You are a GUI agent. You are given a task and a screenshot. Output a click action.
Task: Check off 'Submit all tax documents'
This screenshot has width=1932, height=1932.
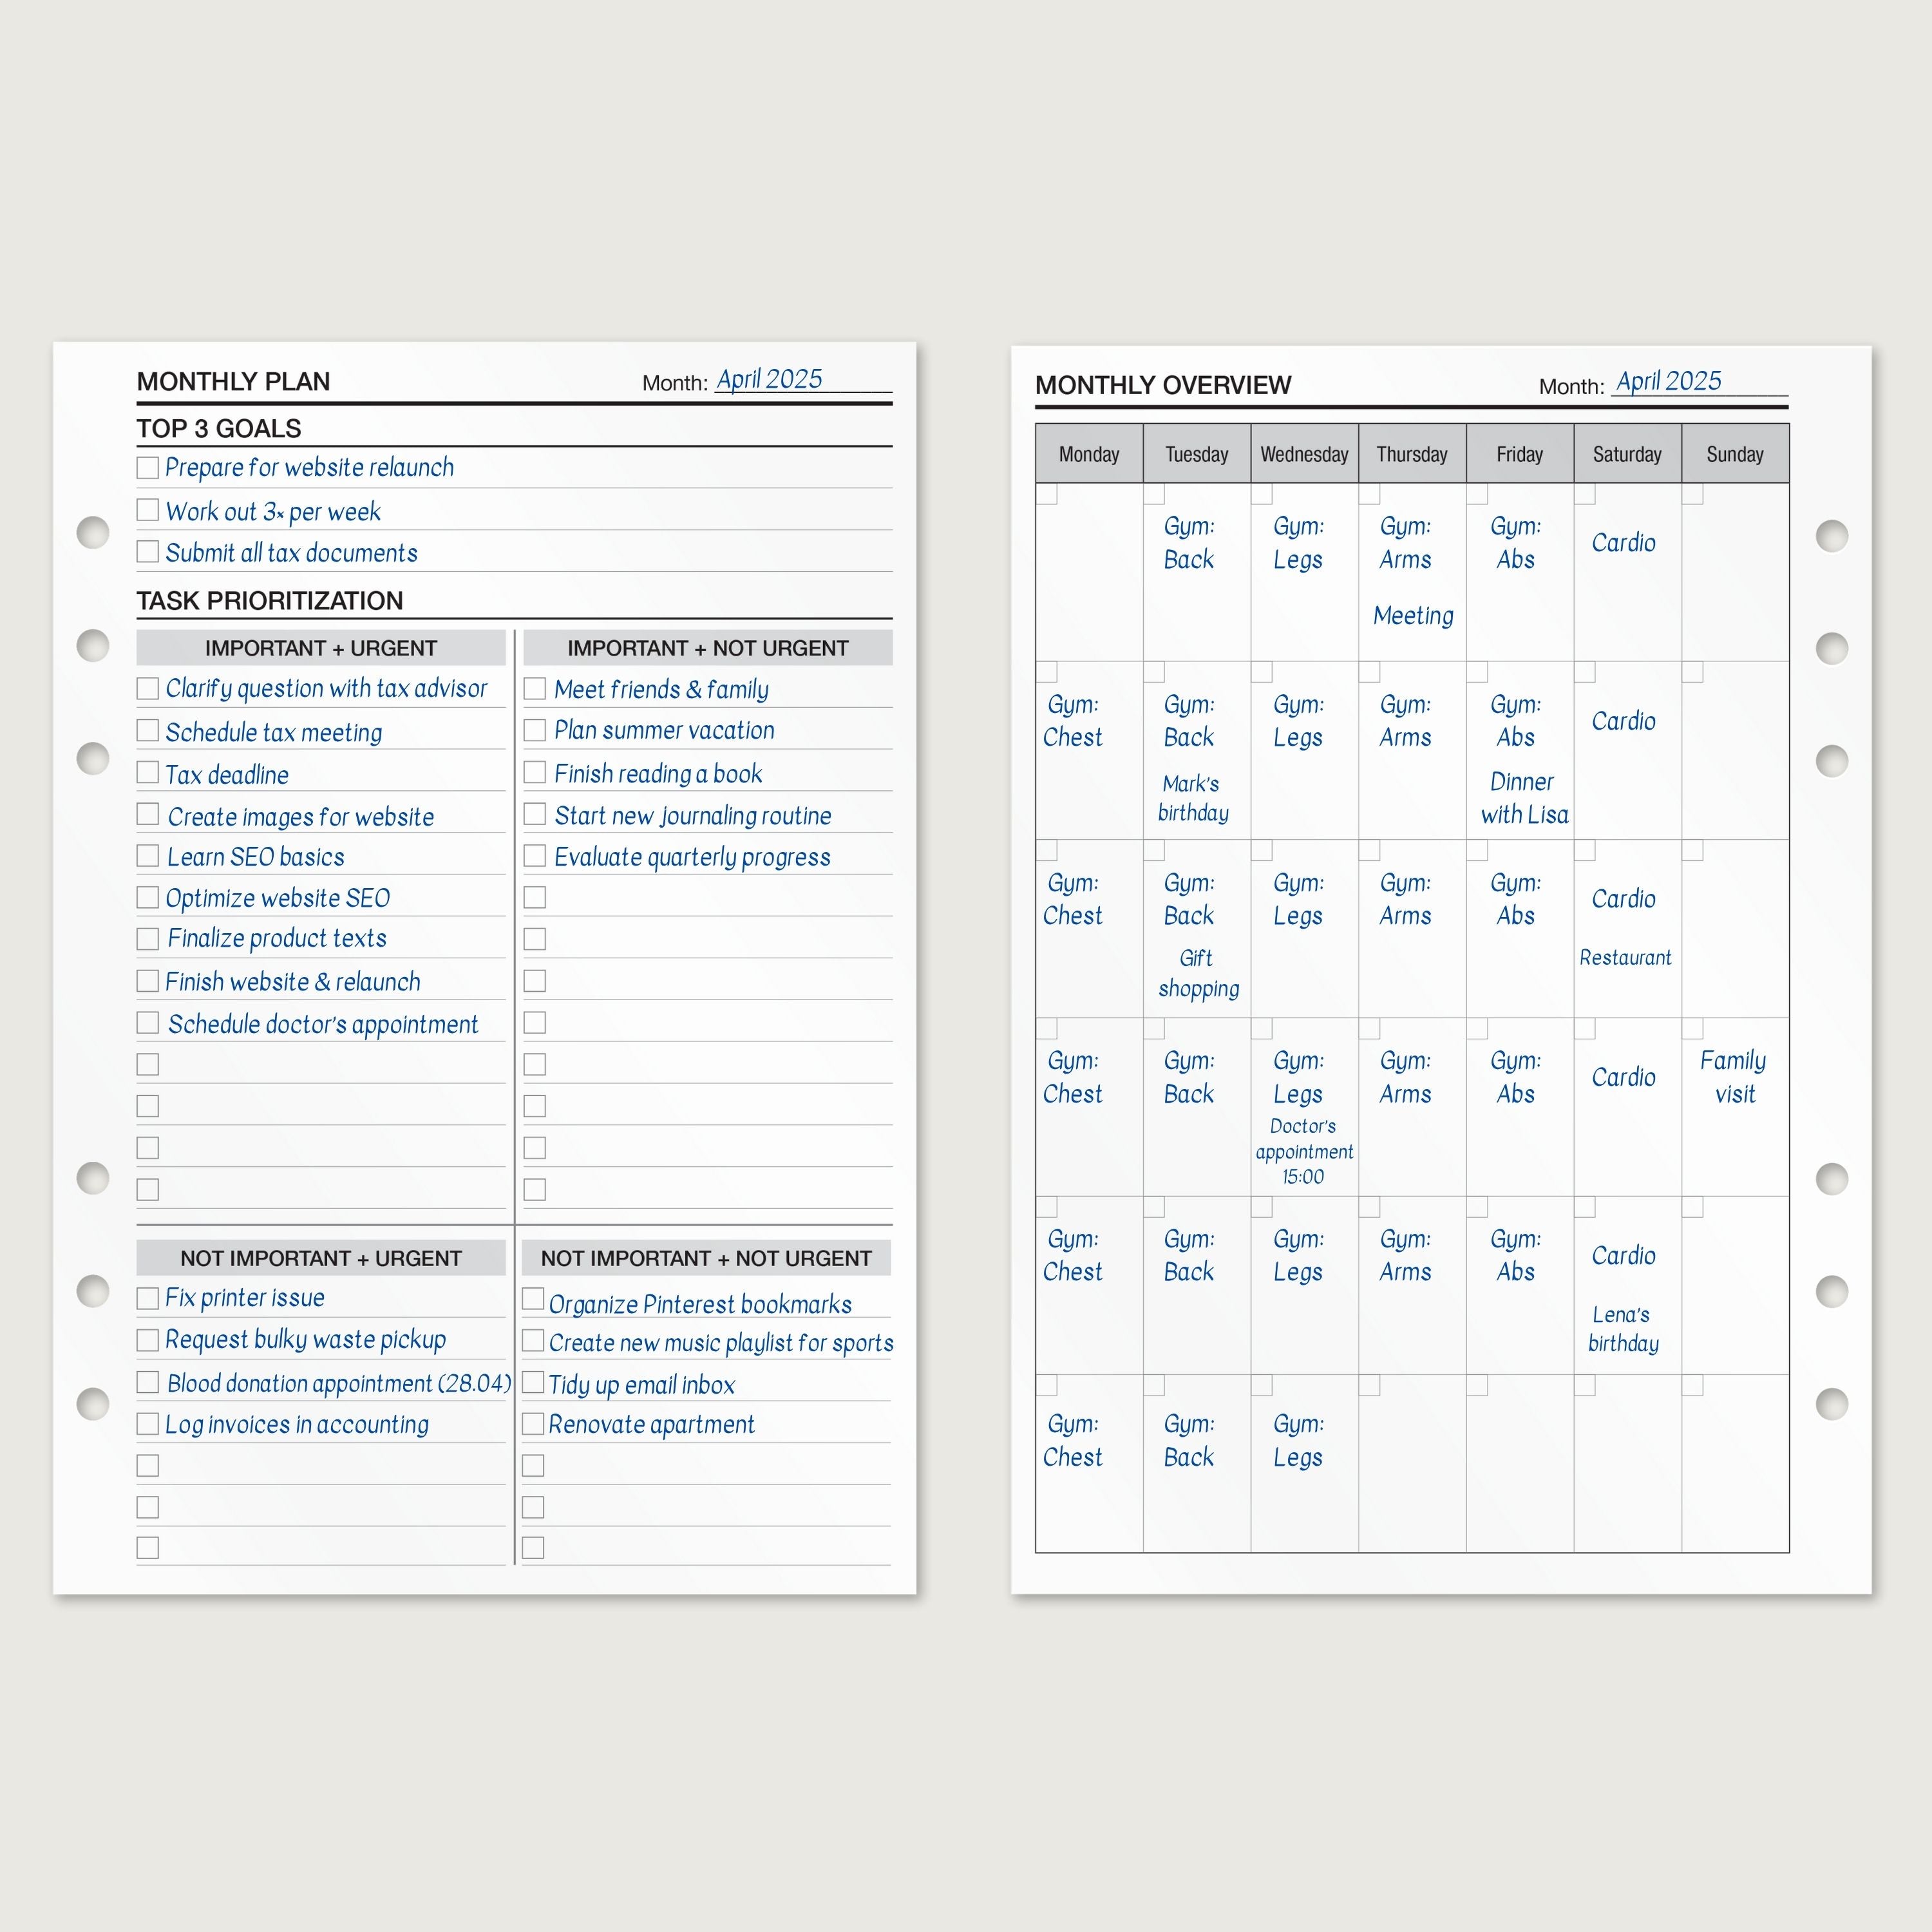(x=147, y=552)
